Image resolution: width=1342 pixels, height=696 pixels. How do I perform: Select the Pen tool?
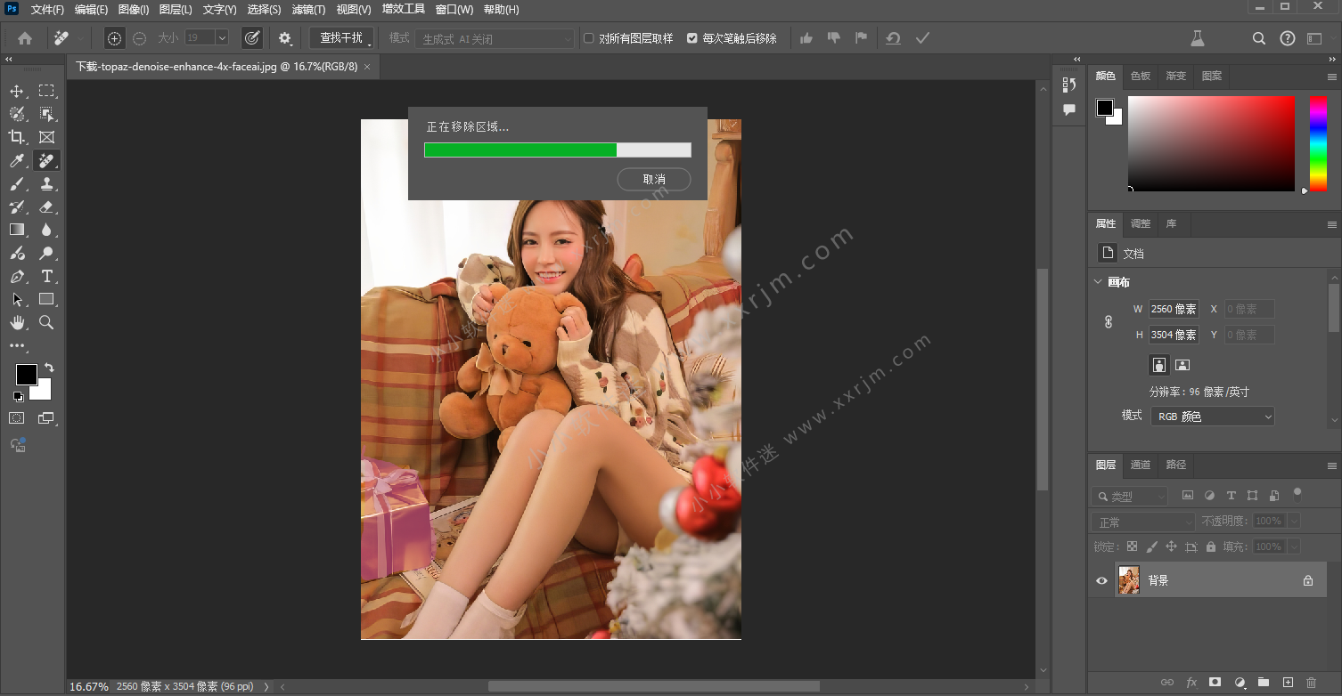click(x=17, y=276)
